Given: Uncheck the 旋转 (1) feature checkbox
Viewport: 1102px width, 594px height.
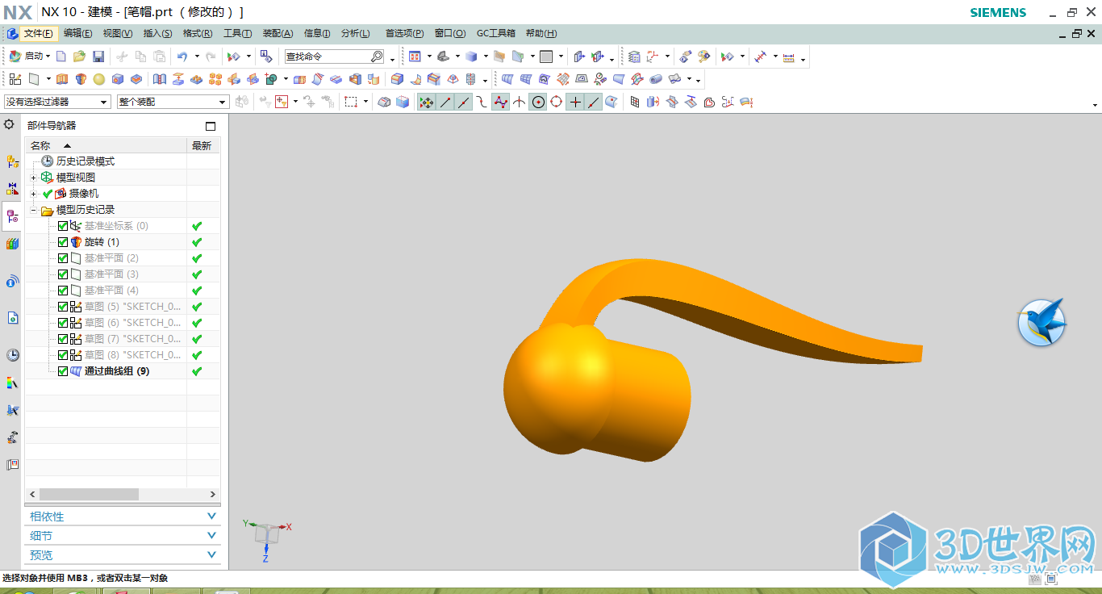Looking at the screenshot, I should point(63,242).
